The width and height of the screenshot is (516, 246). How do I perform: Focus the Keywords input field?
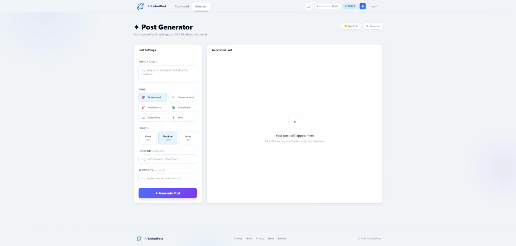[x=168, y=178]
